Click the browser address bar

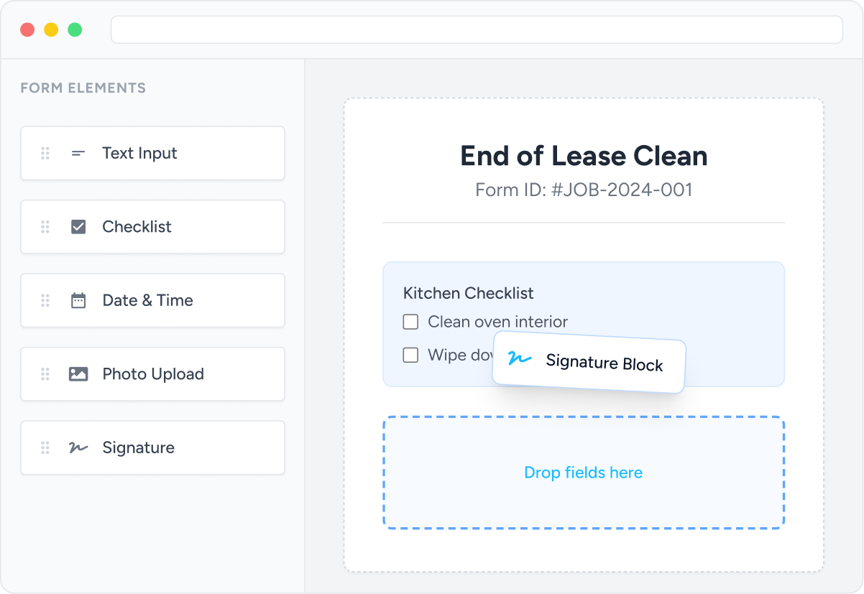pyautogui.click(x=476, y=30)
